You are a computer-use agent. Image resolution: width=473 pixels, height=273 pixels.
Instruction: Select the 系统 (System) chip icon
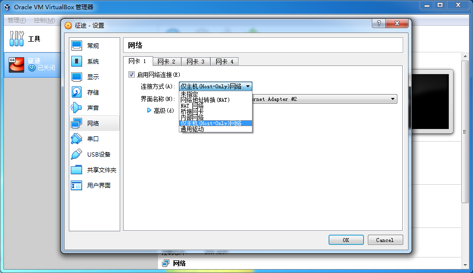coord(77,61)
